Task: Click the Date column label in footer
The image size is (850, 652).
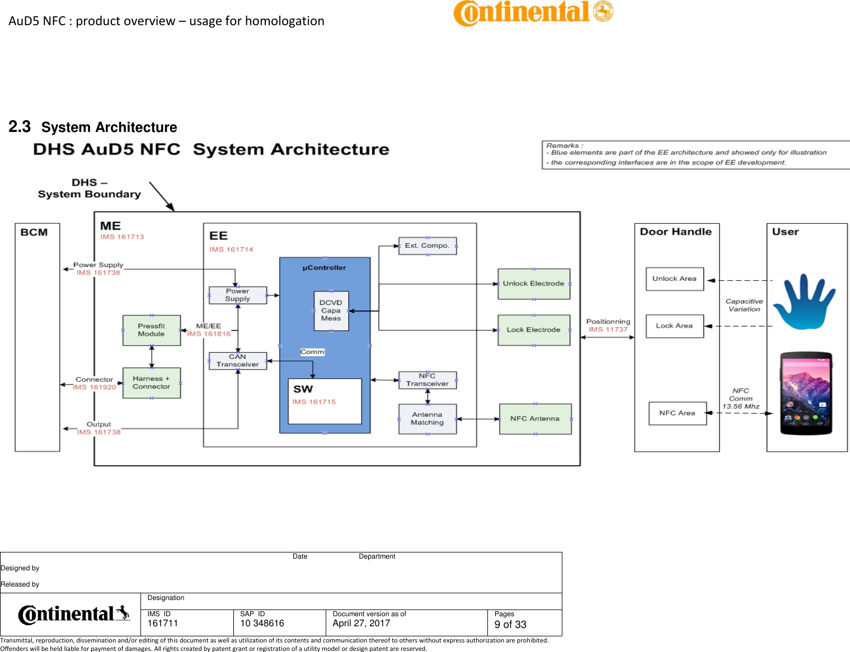Action: (x=300, y=556)
